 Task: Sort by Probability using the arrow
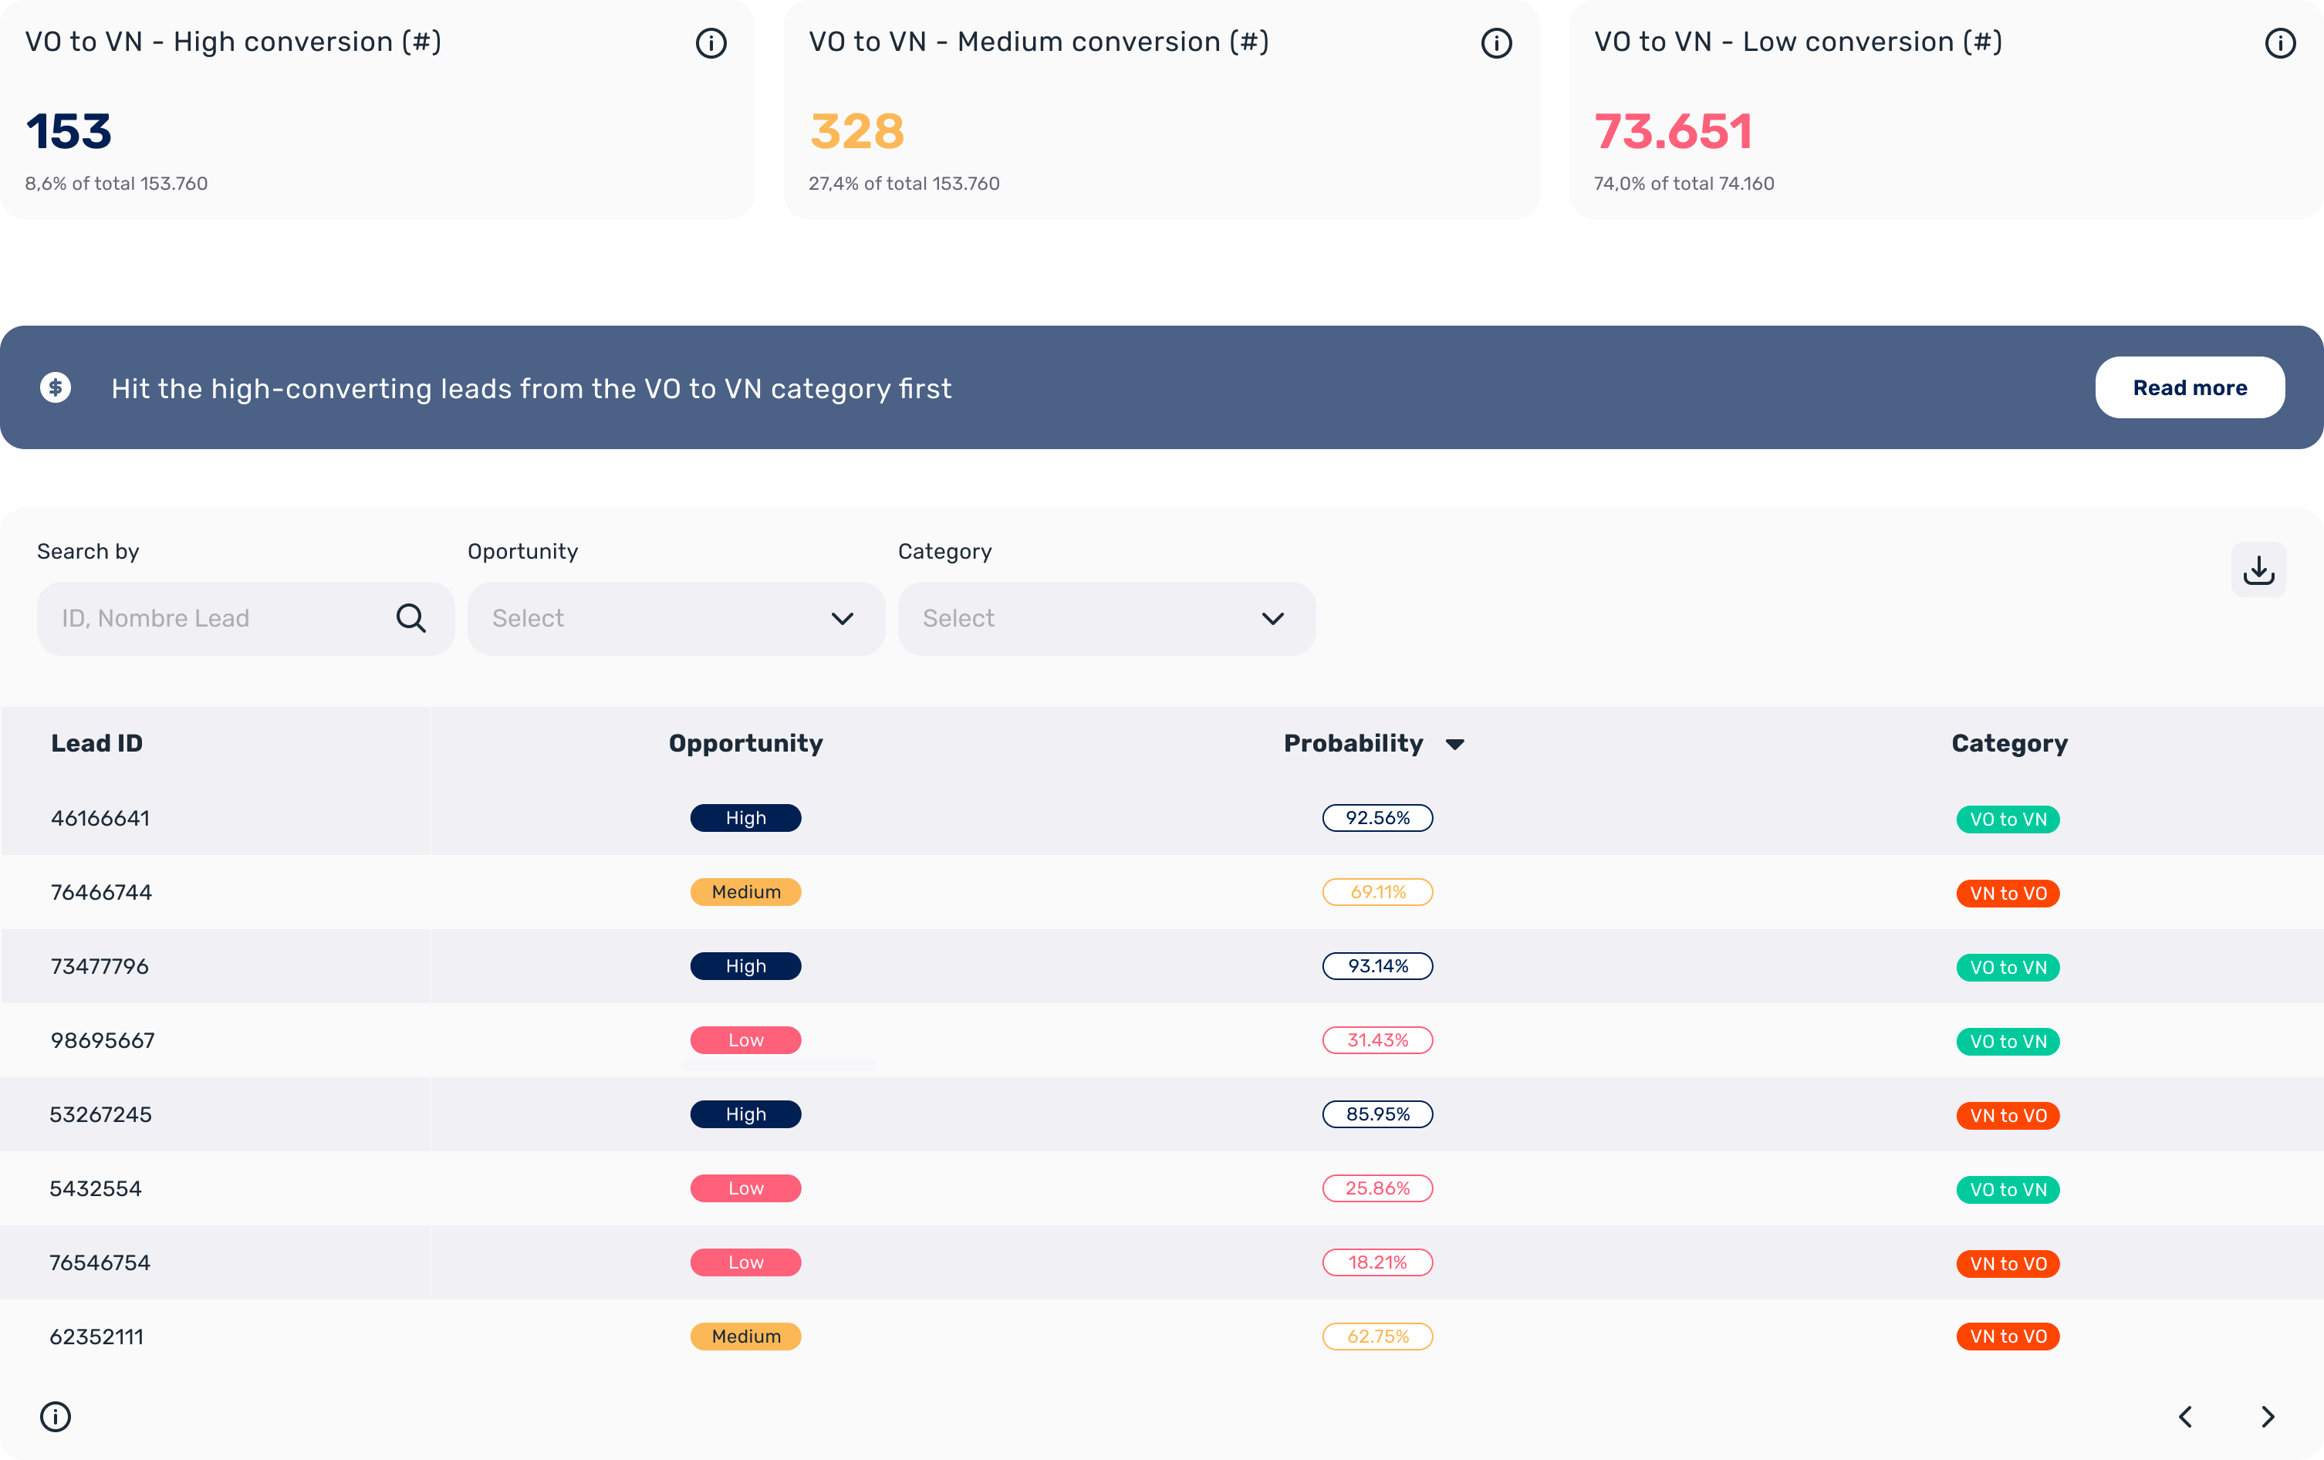pos(1455,744)
